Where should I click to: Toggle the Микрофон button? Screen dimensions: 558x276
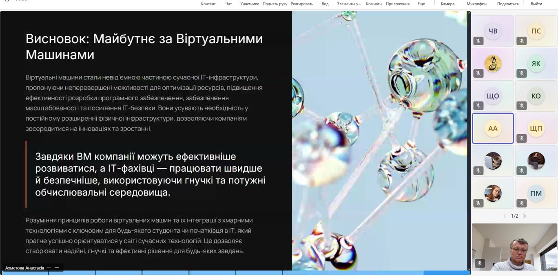click(476, 4)
